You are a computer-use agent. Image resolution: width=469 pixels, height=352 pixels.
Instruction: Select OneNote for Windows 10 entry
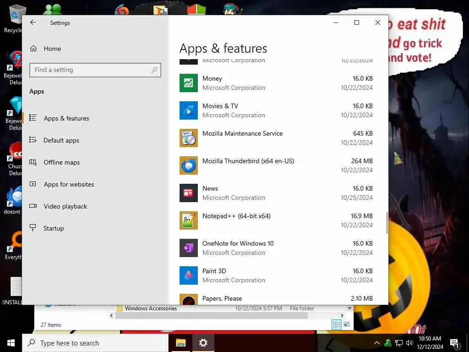(276, 248)
